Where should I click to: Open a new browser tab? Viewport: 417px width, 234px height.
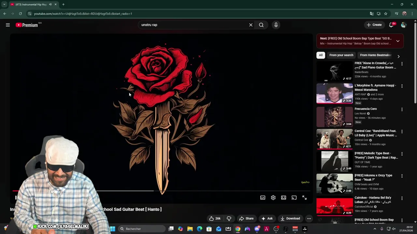tap(63, 5)
